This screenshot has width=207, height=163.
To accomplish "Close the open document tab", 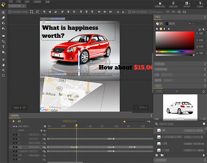I will (23, 6).
